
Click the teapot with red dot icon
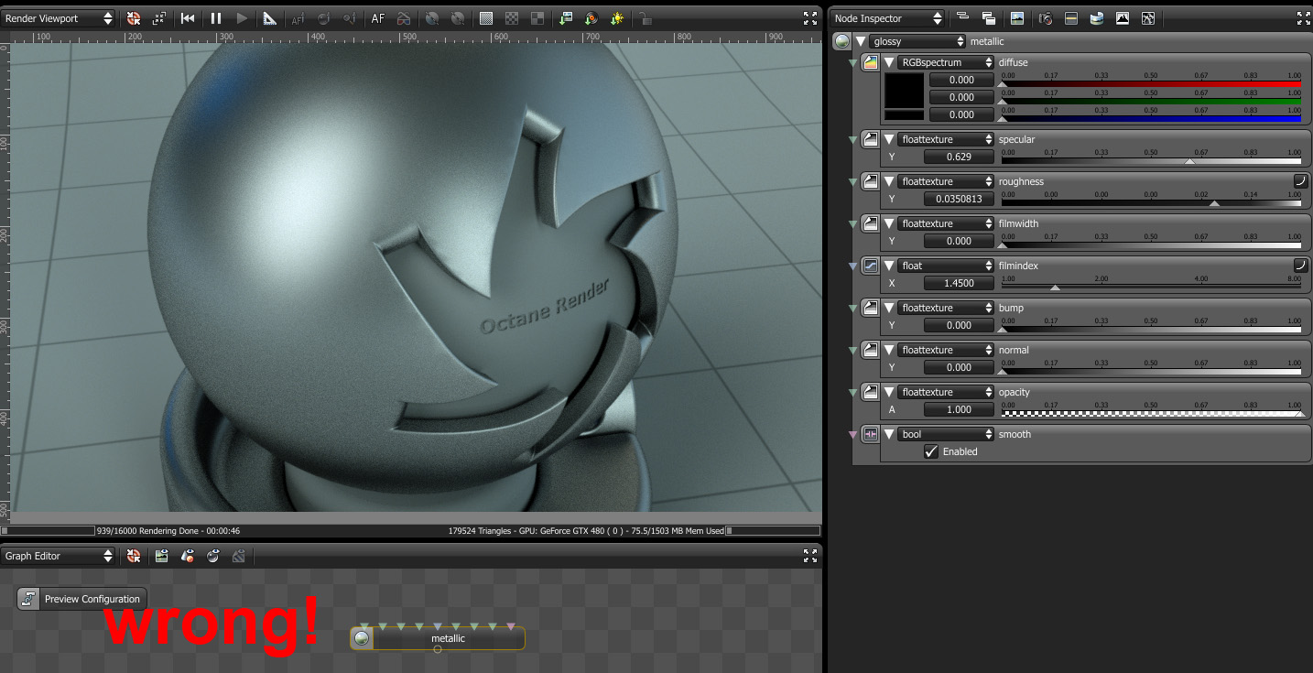(188, 556)
